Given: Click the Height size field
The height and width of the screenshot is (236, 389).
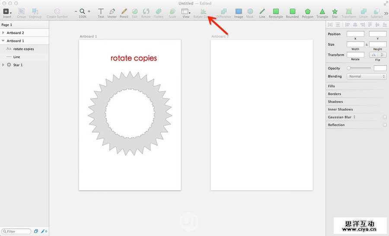Looking at the screenshot, I should pyautogui.click(x=378, y=44).
